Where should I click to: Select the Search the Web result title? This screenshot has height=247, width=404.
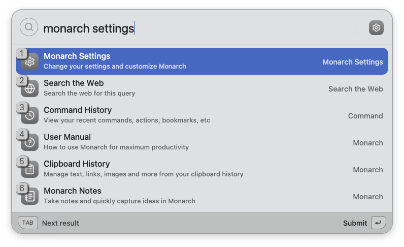[x=74, y=83]
